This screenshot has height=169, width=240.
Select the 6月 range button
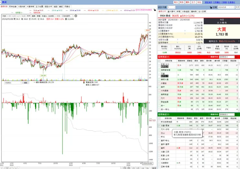click(x=138, y=168)
